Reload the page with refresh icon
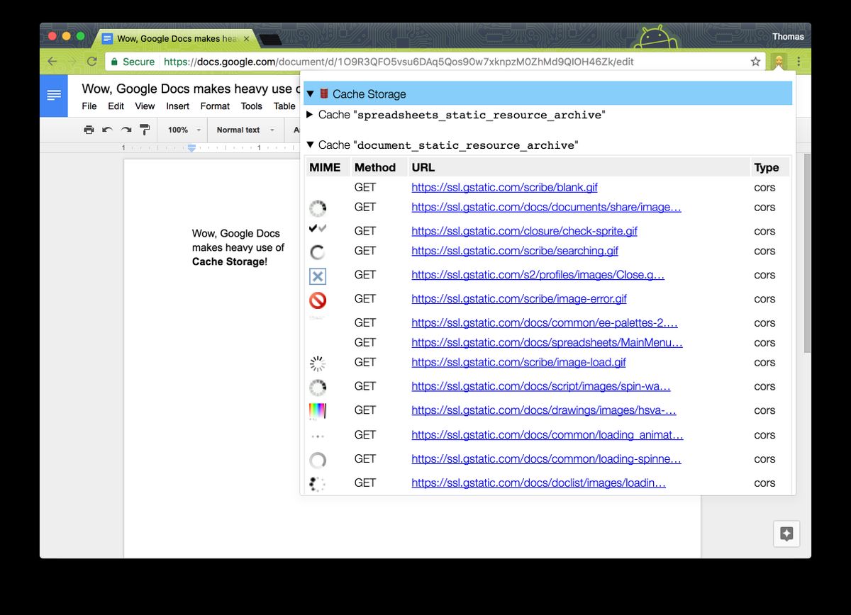 tap(91, 62)
